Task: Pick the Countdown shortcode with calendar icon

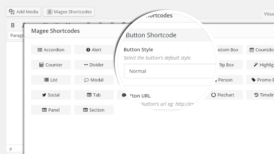Action: (x=260, y=50)
